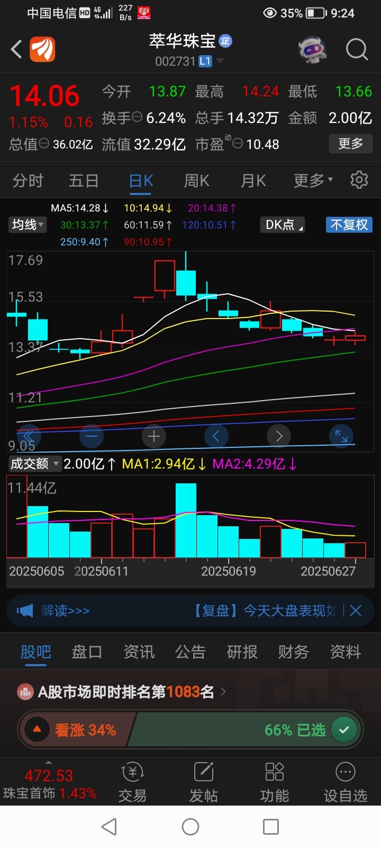Open the robot assistant avatar
Viewport: 381px width, 848px height.
tap(312, 49)
